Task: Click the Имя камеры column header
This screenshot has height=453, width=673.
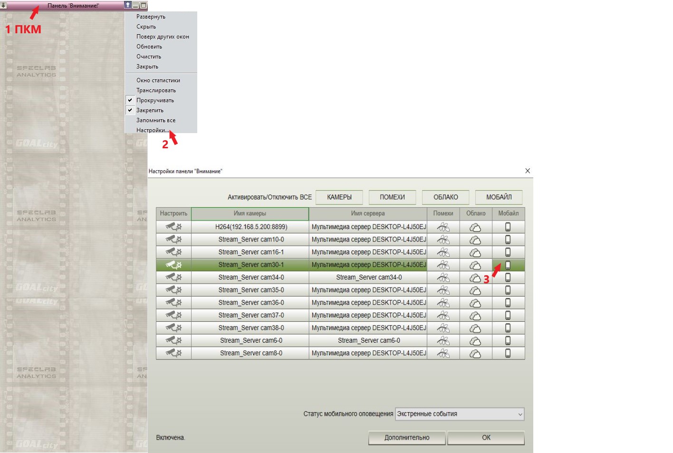Action: (x=250, y=213)
